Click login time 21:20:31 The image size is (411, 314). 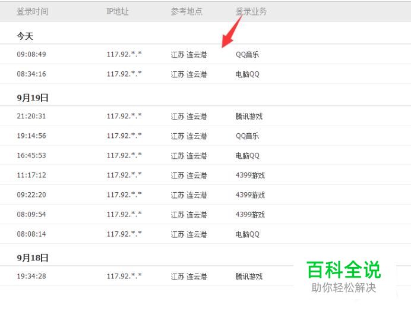[x=31, y=116]
